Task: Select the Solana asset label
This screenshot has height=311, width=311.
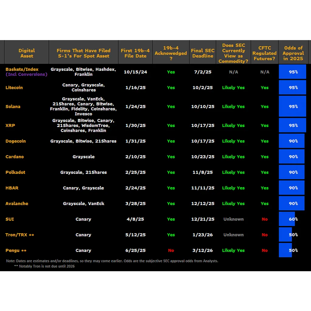Action: coord(13,107)
